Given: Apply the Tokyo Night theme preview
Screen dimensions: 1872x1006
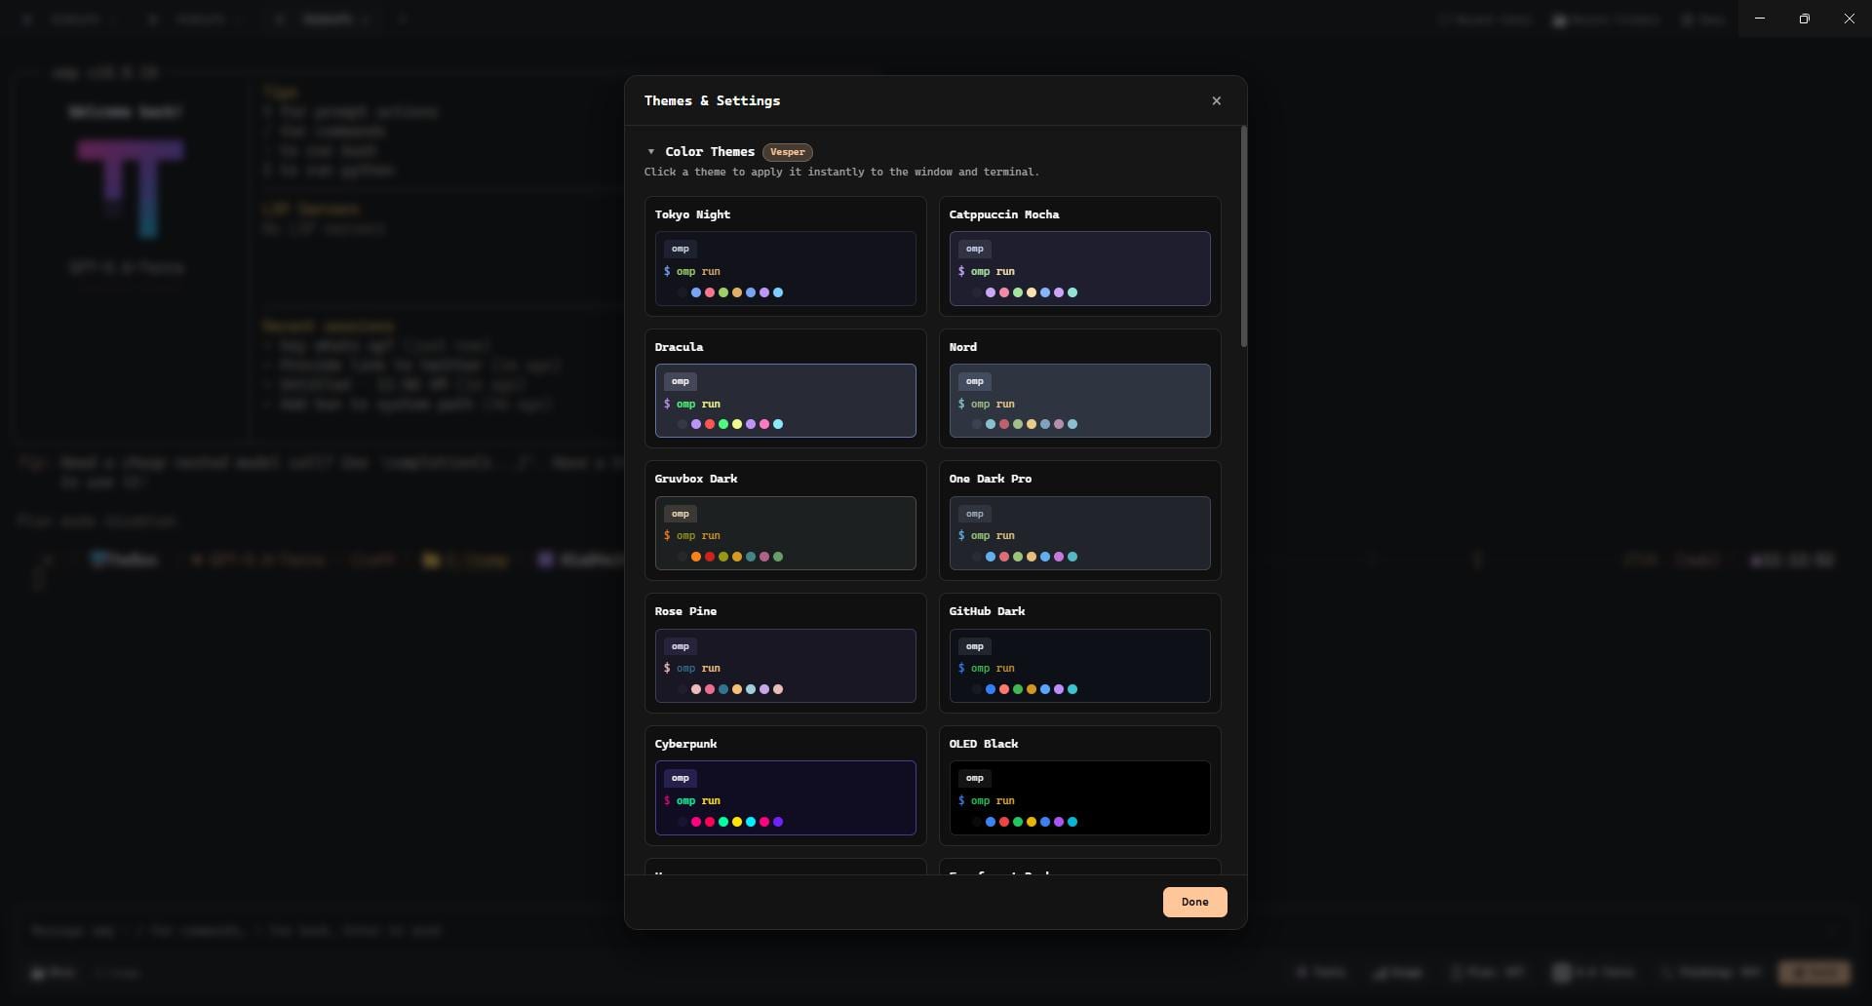Looking at the screenshot, I should click(785, 268).
